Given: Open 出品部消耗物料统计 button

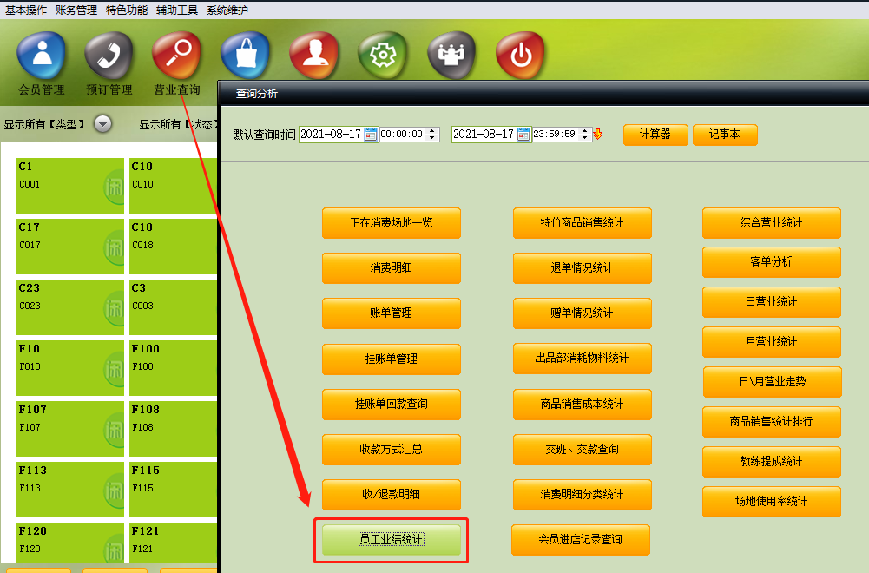Looking at the screenshot, I should coord(582,359).
